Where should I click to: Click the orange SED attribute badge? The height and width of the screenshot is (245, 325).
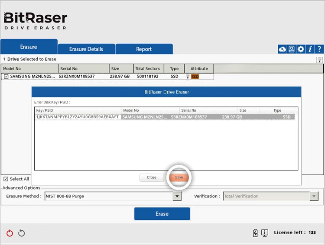[x=195, y=77]
